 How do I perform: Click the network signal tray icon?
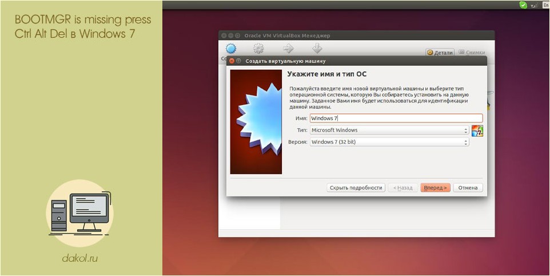coord(533,5)
